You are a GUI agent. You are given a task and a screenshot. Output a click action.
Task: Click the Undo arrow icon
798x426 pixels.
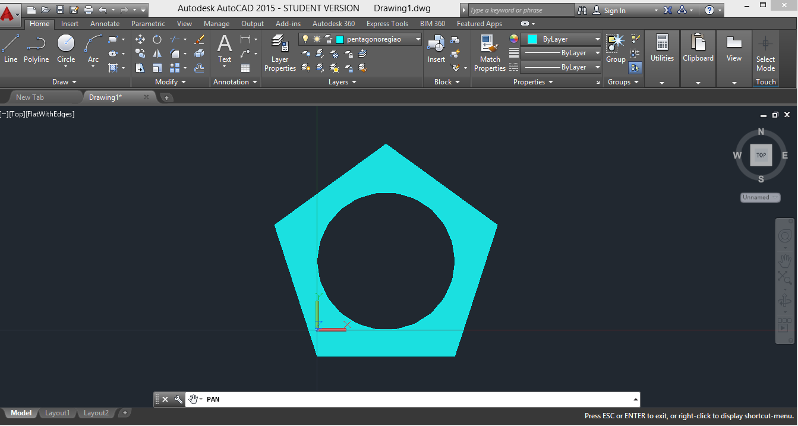click(x=103, y=10)
